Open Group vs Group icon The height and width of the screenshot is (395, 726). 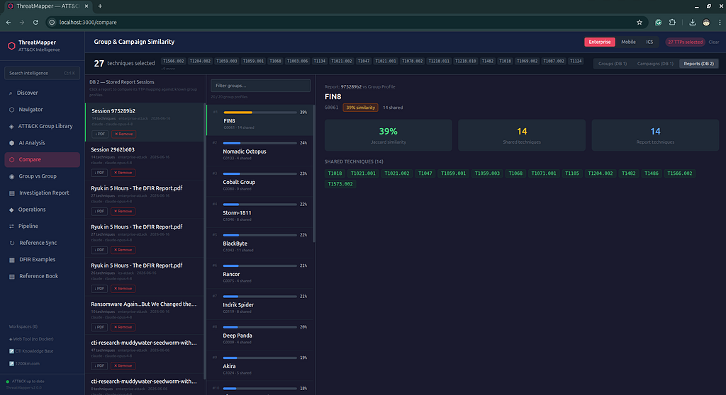click(11, 176)
